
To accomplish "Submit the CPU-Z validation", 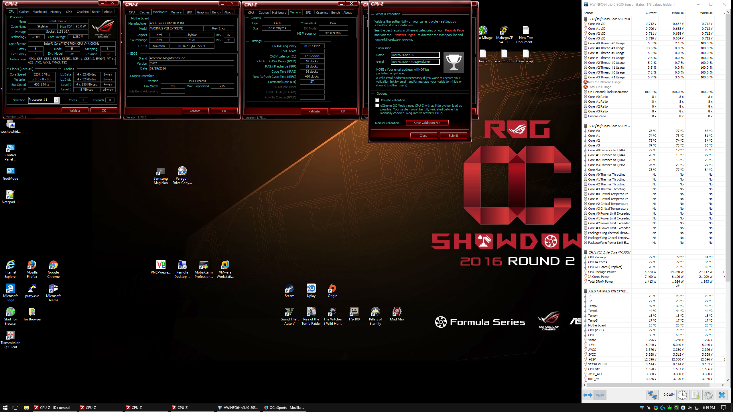I will pos(453,136).
